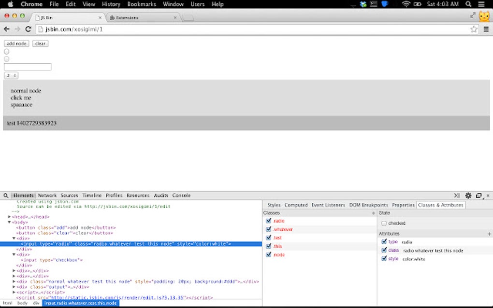The height and width of the screenshot is (308, 493).
Task: Uncheck the .whatever class checkbox
Action: (x=269, y=229)
